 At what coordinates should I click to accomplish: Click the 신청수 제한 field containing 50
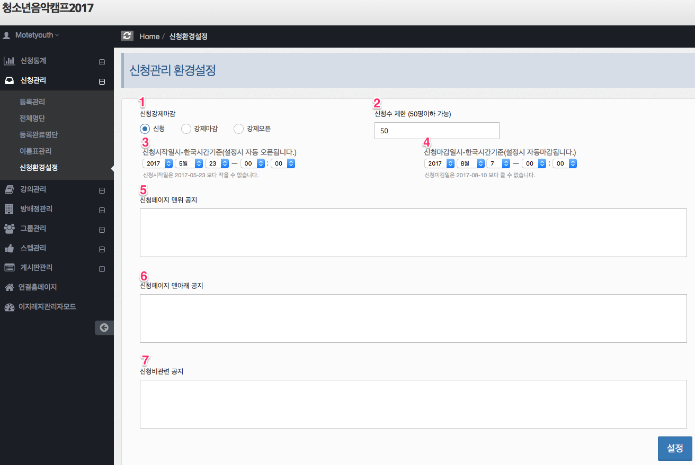(x=437, y=131)
